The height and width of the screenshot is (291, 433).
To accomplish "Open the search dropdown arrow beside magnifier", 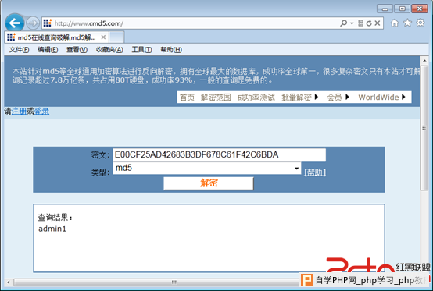I will coord(352,23).
